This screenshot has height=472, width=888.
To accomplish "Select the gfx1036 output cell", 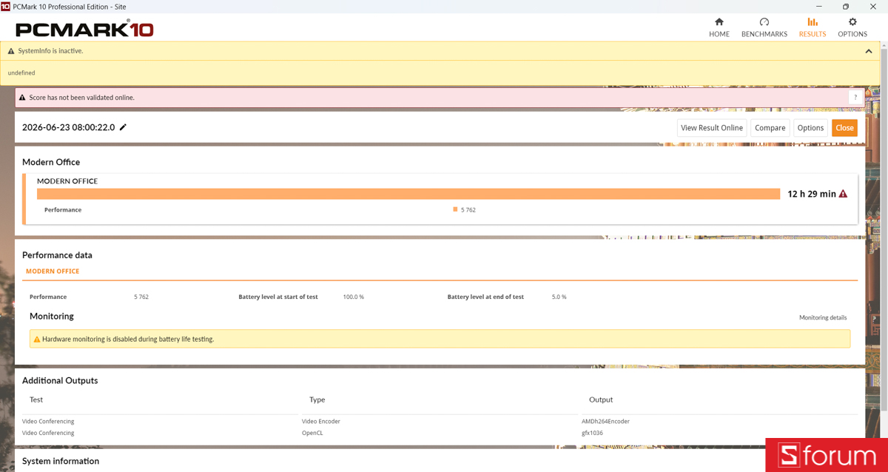I will tap(592, 433).
